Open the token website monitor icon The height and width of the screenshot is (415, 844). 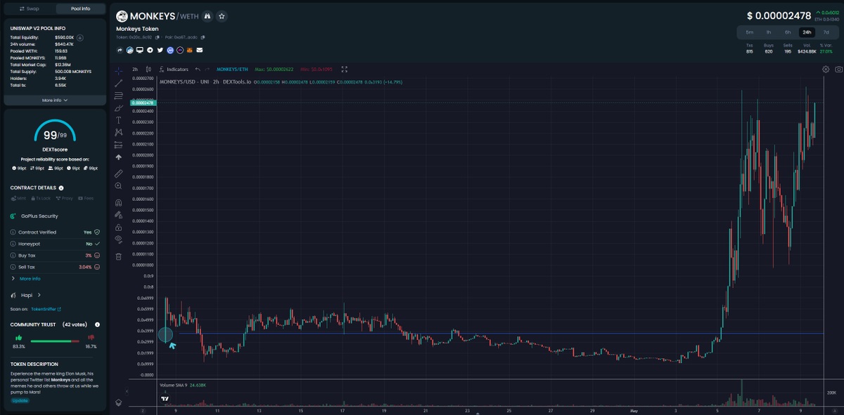coord(140,50)
